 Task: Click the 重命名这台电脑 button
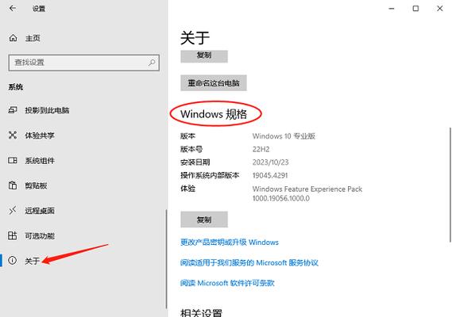pos(214,83)
